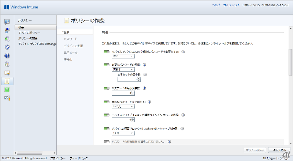
Task: Click the System Overview icon atop sidebar
Action: pos(7,22)
